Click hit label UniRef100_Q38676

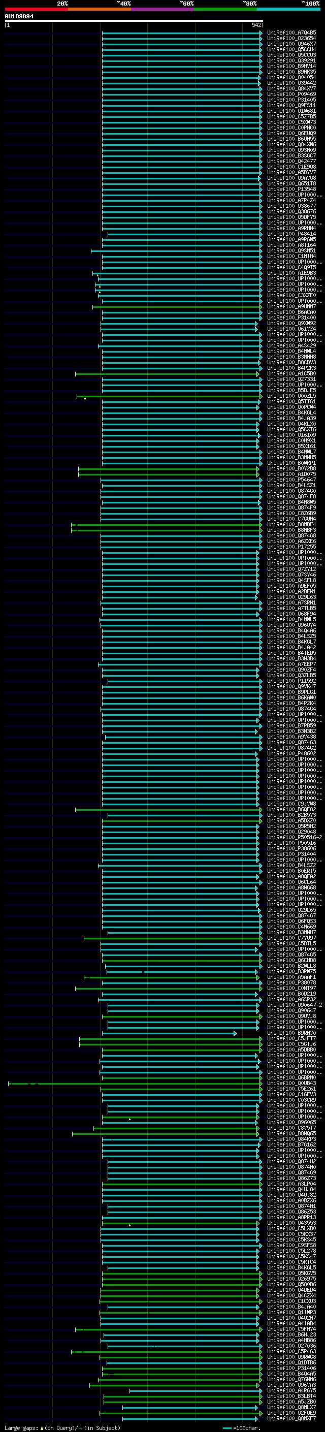click(291, 212)
